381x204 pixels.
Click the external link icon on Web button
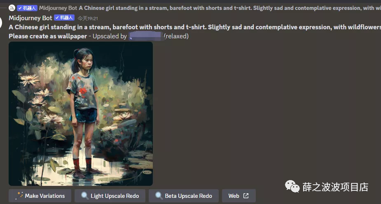tap(246, 196)
